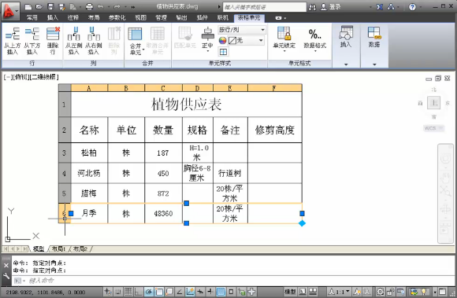Image resolution: width=457 pixels, height=298 pixels.
Task: Open the 常用 ribbon tab
Action: point(32,18)
